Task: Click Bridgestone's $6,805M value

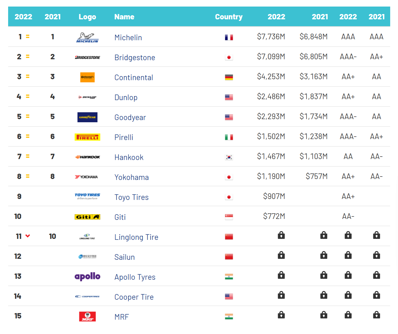Action: tap(313, 56)
